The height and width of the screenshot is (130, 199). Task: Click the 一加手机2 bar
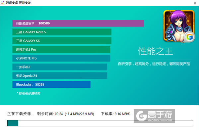point(60,67)
